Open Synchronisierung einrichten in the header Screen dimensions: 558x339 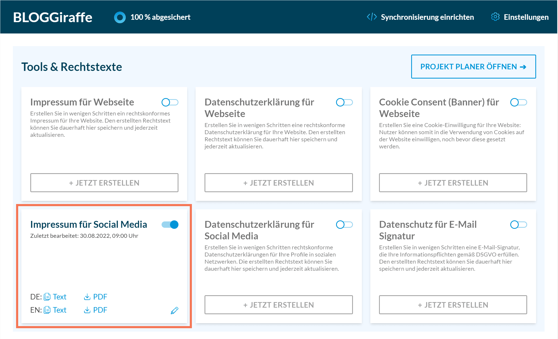pos(427,17)
